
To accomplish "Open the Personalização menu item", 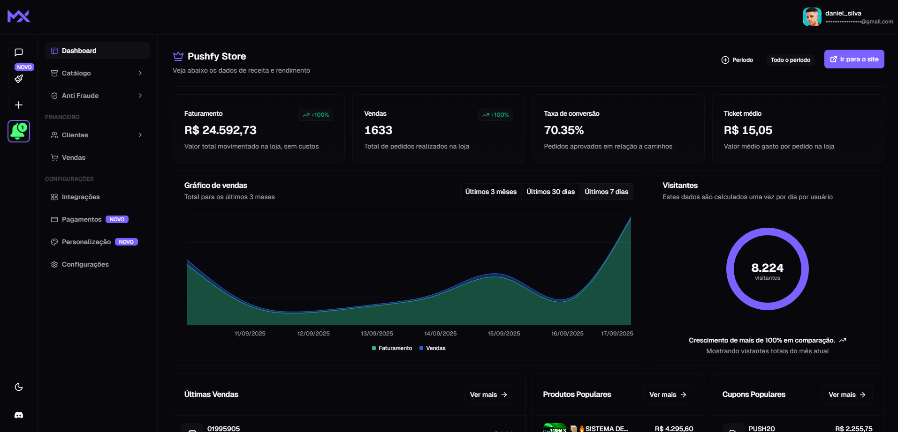I will [97, 242].
